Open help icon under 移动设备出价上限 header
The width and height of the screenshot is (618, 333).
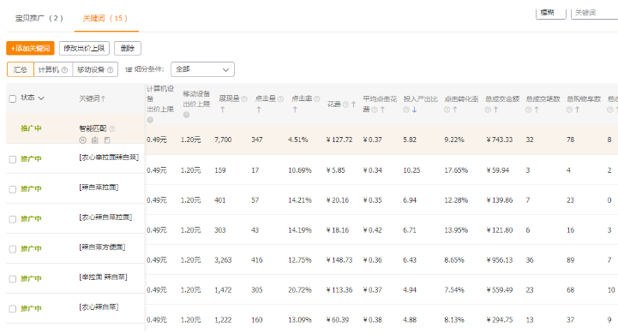pyautogui.click(x=186, y=115)
